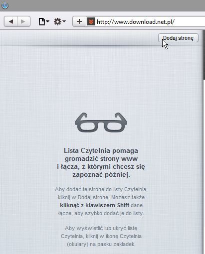The image size is (205, 254).
Task: Open the gear settings menu
Action: point(59,21)
